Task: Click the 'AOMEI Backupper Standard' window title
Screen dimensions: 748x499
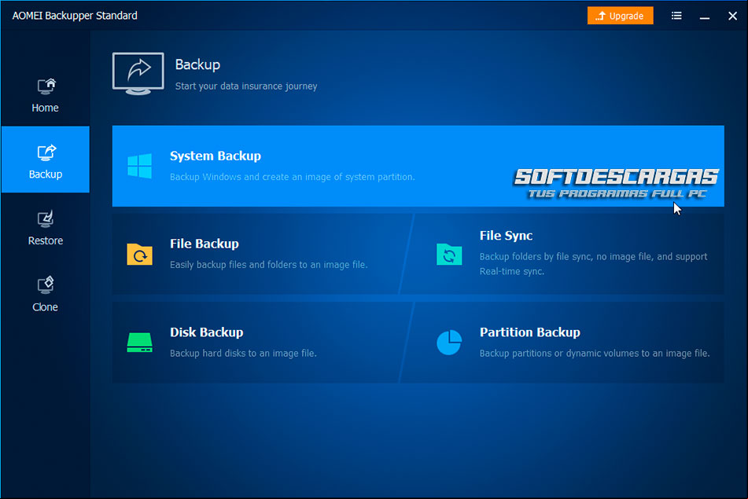Action: pos(75,16)
